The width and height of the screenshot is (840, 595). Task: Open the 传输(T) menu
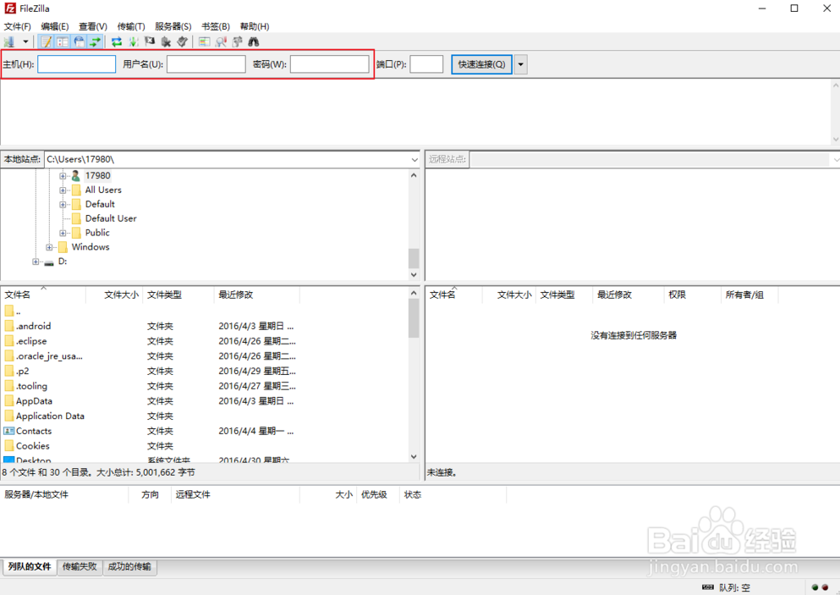[x=131, y=26]
